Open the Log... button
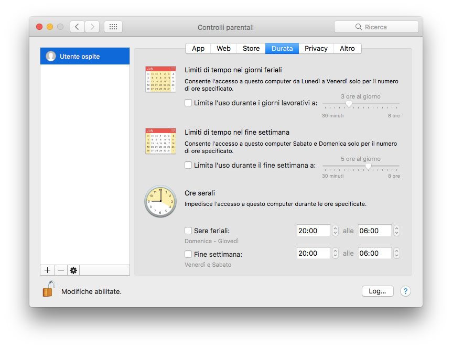The height and width of the screenshot is (349, 452). (378, 291)
